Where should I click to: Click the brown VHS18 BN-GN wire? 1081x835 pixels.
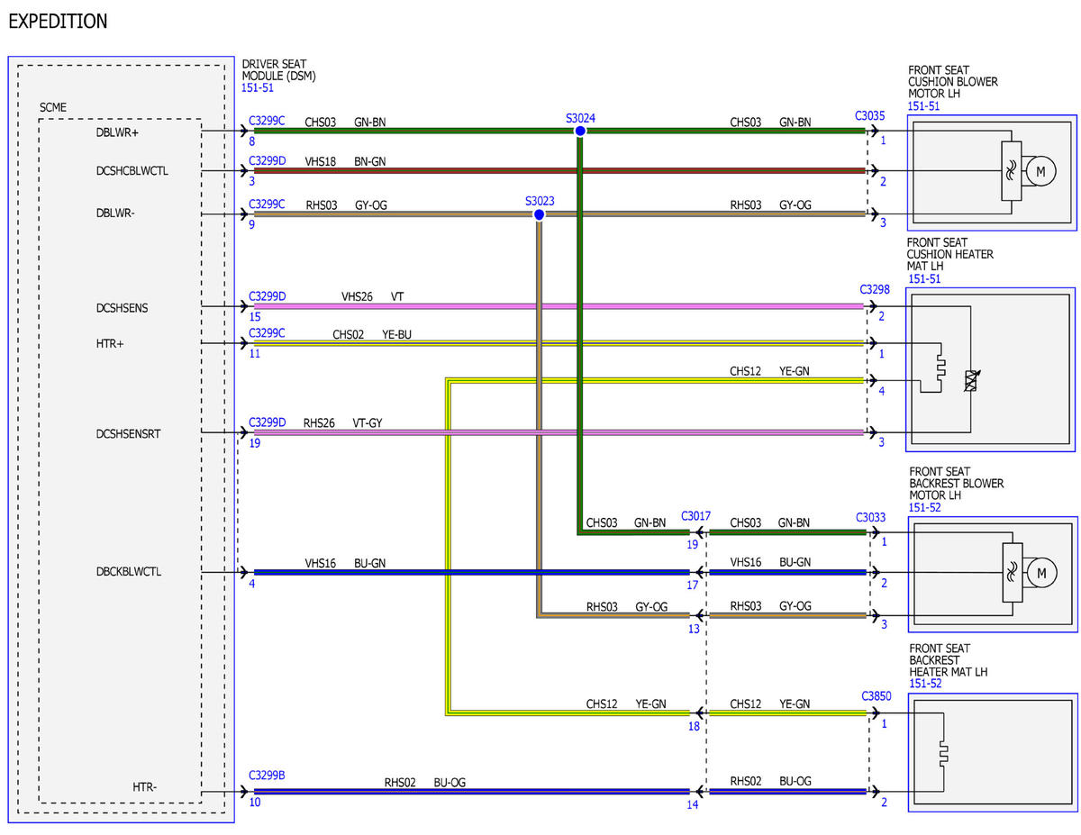(x=559, y=170)
